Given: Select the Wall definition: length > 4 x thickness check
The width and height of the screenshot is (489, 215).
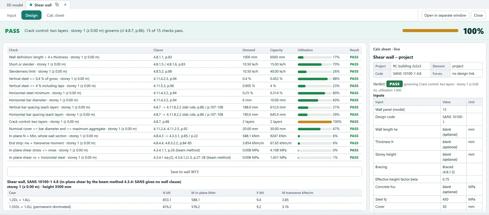Looking at the screenshot, I should pos(185,57).
